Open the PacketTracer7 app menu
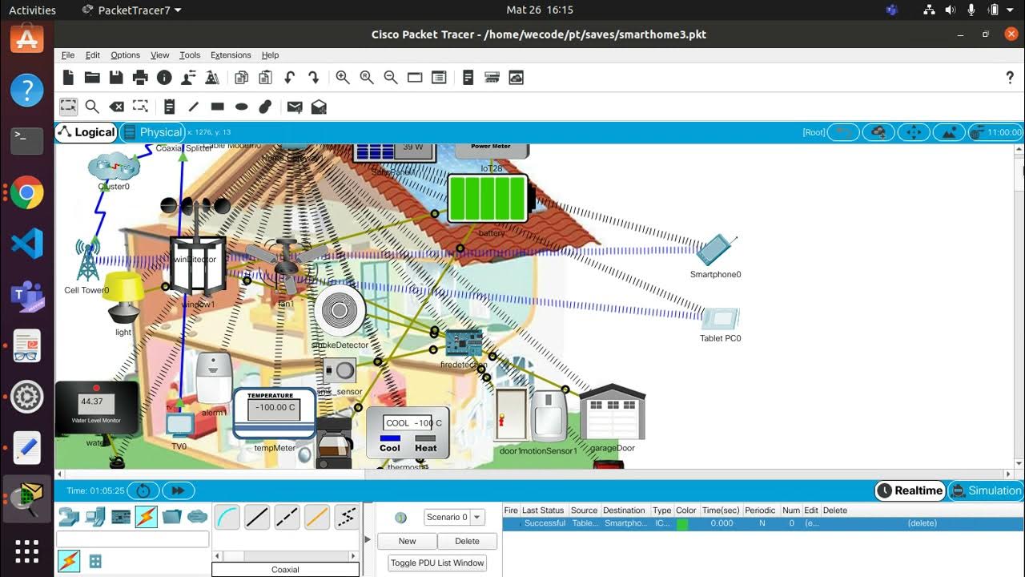1025x577 pixels. 132,10
